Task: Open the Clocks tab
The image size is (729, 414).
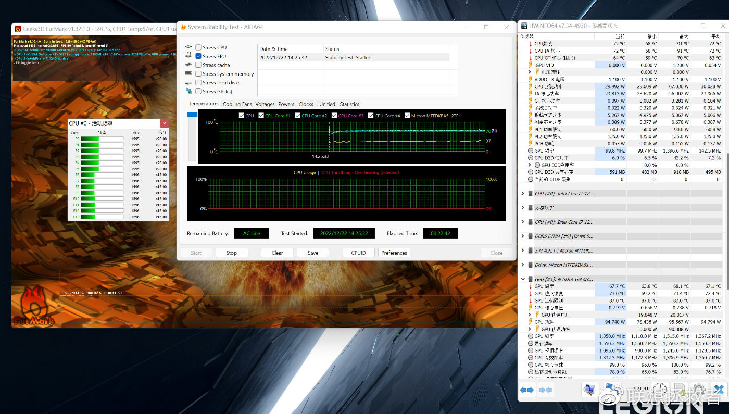Action: (306, 104)
